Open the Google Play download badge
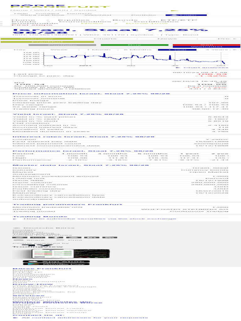The height and width of the screenshot is (321, 241). (x=56, y=264)
